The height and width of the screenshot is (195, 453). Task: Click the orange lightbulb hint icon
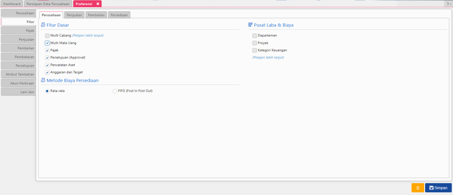pyautogui.click(x=417, y=188)
